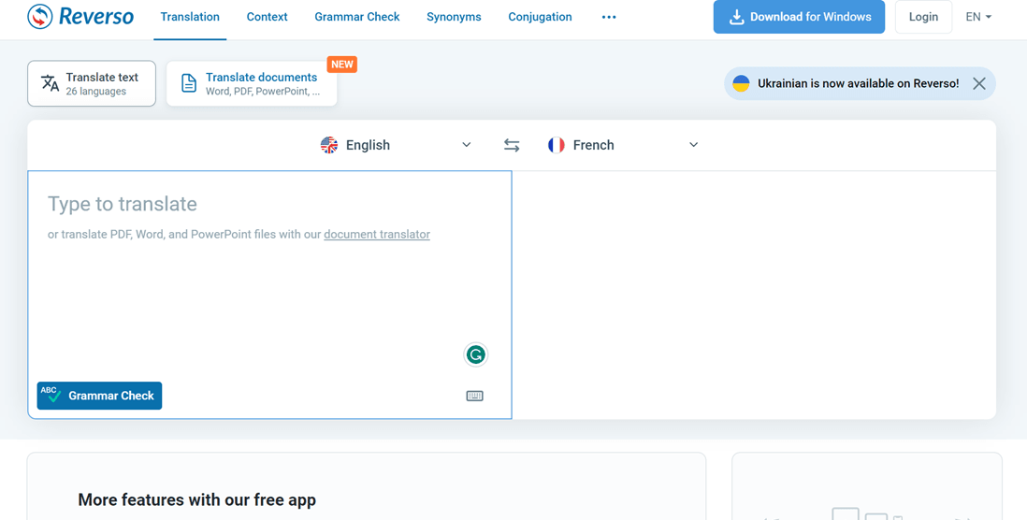Click the translate icon in Translate text
Image resolution: width=1027 pixels, height=520 pixels.
pos(50,83)
